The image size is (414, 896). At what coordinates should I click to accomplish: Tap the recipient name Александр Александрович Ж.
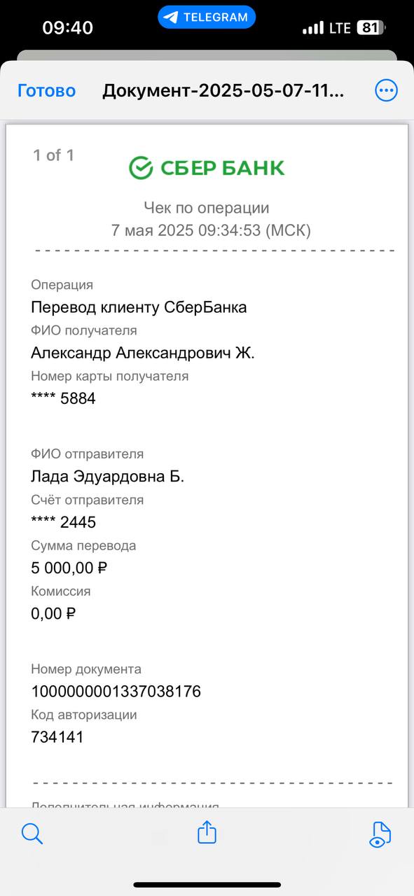(x=143, y=353)
